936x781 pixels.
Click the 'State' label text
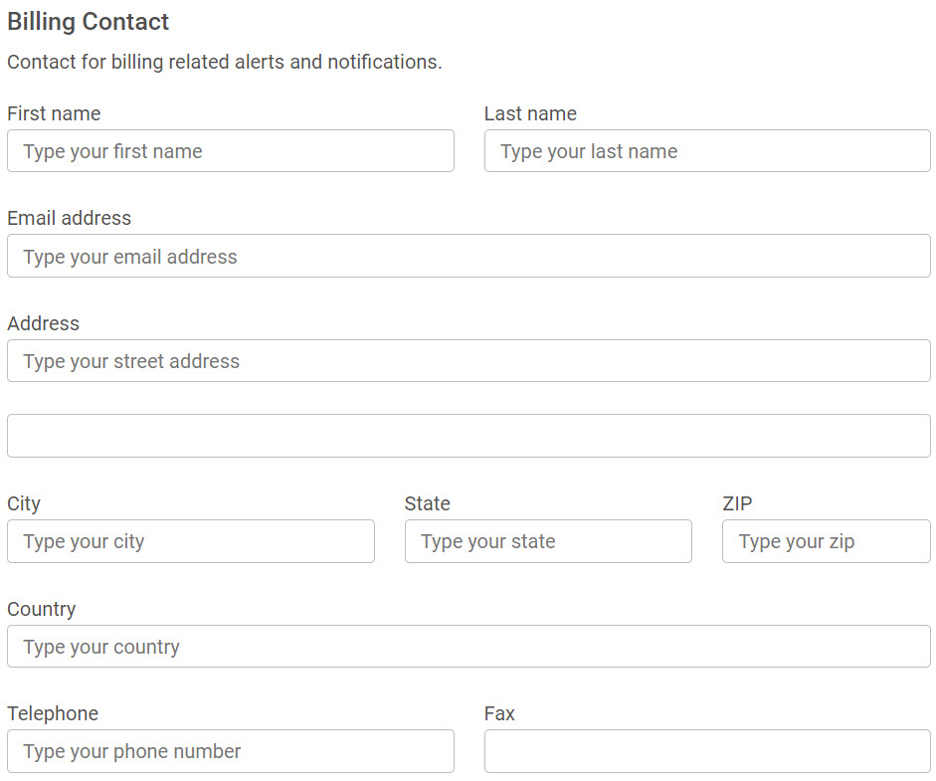pos(428,503)
